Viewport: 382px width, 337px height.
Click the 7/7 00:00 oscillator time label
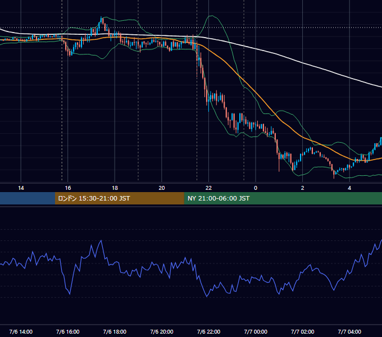coord(256,331)
